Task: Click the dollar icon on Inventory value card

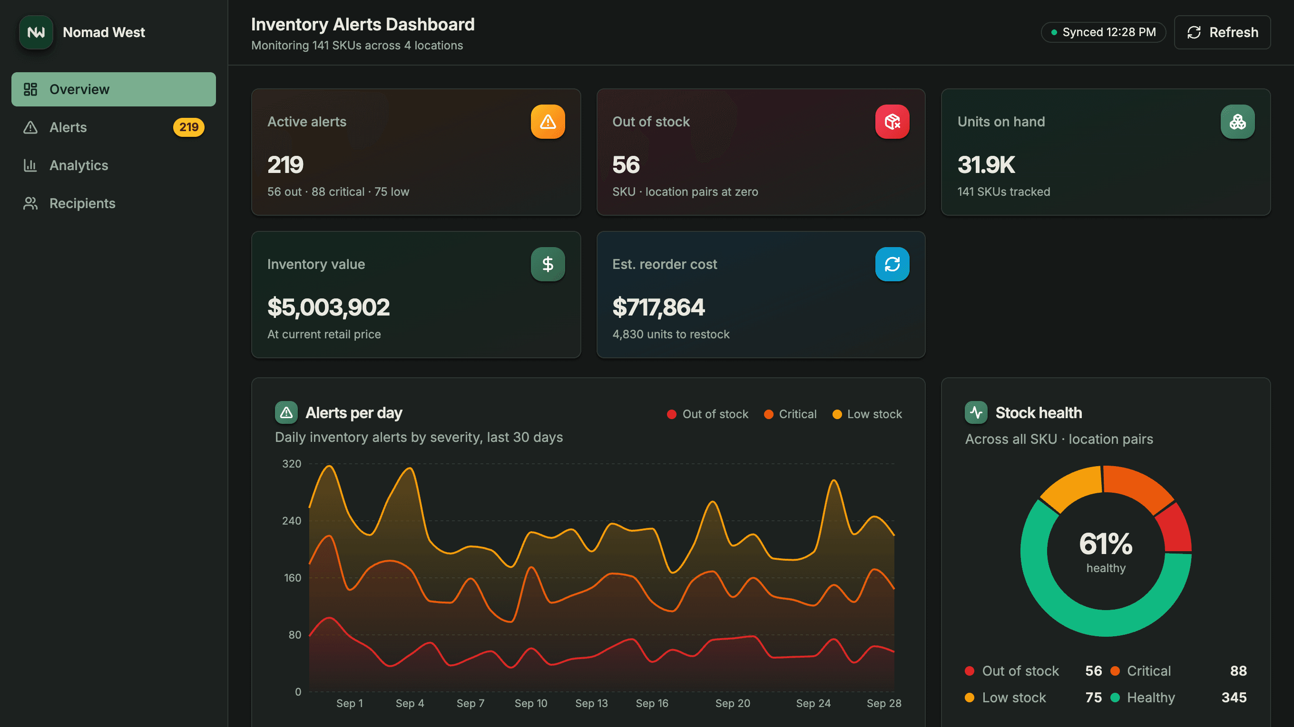Action: 548,264
